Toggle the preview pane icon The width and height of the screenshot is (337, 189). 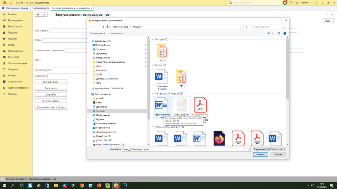[278, 33]
